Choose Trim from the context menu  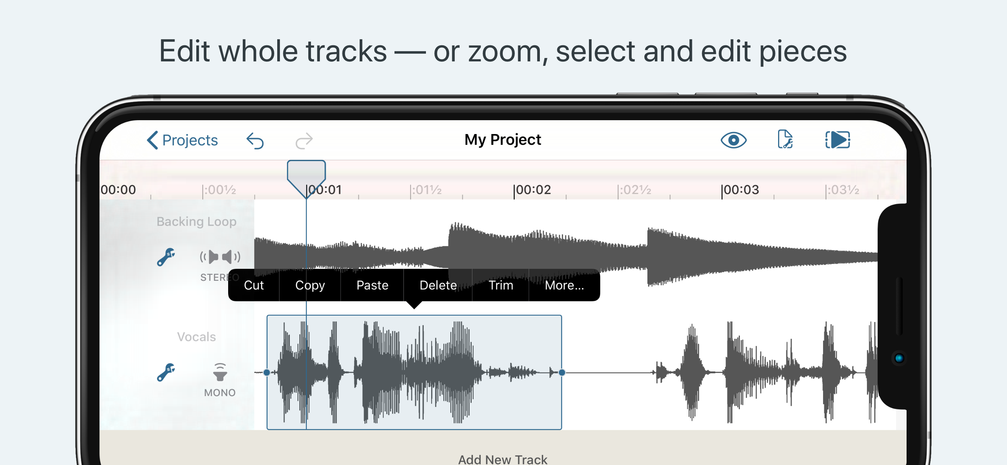pos(501,285)
